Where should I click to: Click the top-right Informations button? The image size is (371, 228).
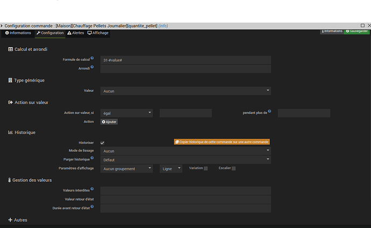coord(332,31)
